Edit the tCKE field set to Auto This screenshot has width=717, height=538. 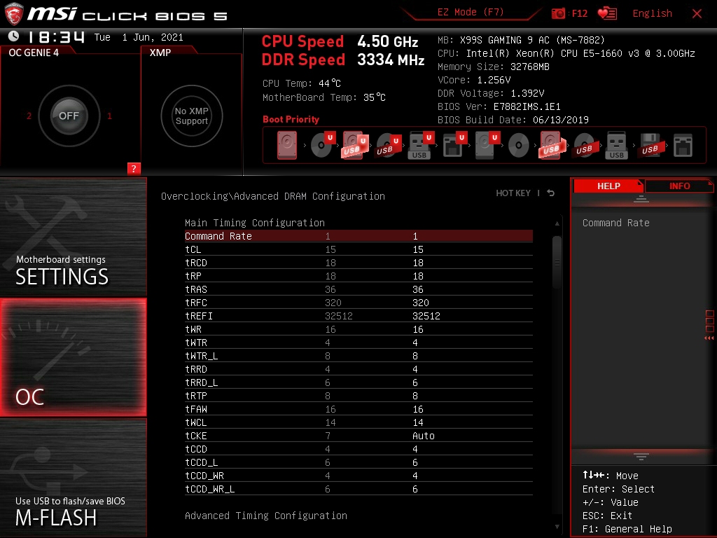pyautogui.click(x=423, y=436)
